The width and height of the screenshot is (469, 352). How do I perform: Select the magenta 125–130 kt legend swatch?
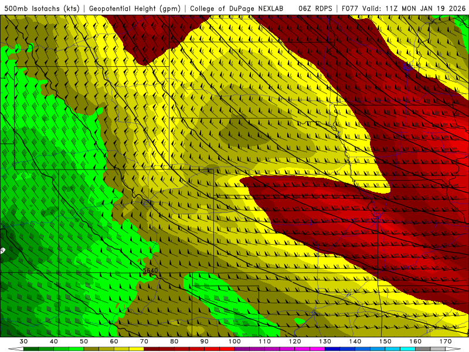pos(317,349)
